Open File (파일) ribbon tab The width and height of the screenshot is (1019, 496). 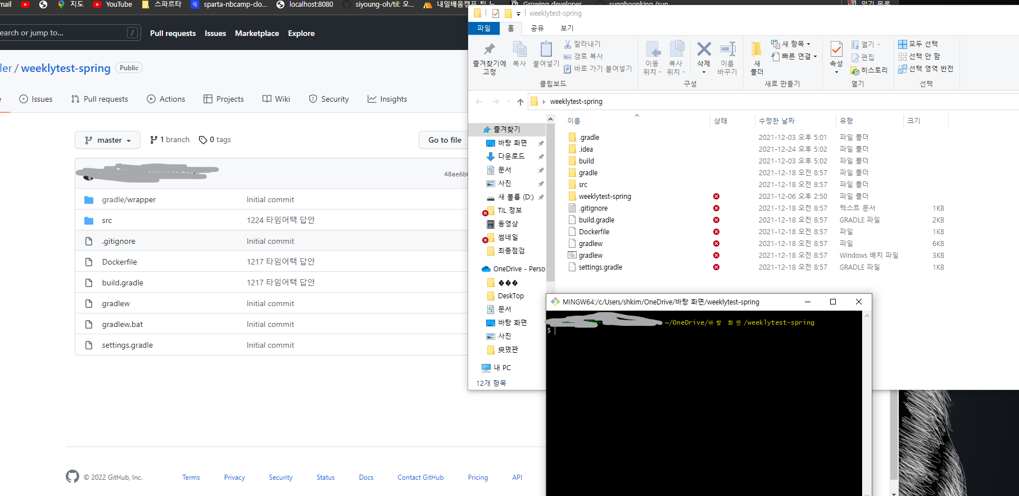(484, 28)
